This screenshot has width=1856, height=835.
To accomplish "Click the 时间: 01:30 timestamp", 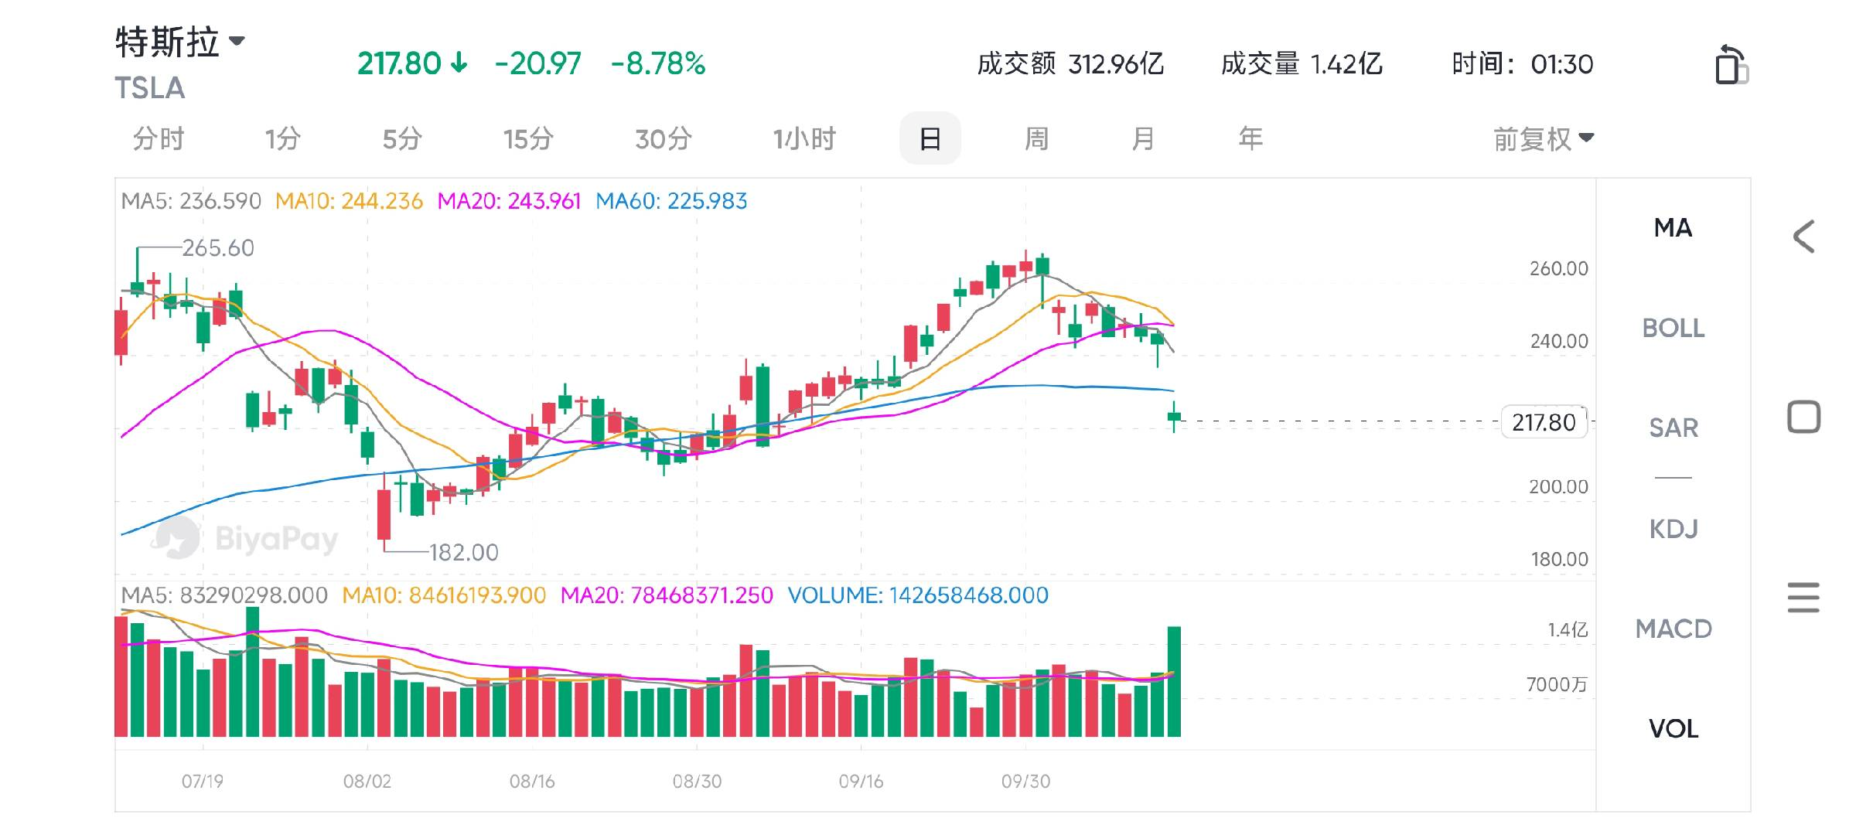I will (x=1523, y=63).
